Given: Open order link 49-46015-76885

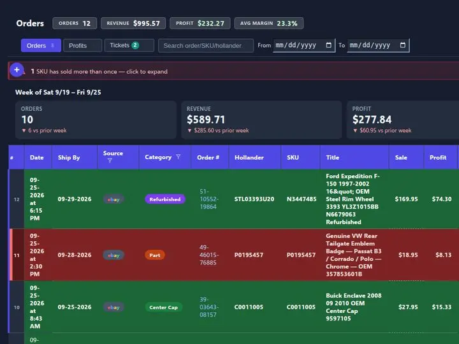Looking at the screenshot, I should [x=209, y=255].
